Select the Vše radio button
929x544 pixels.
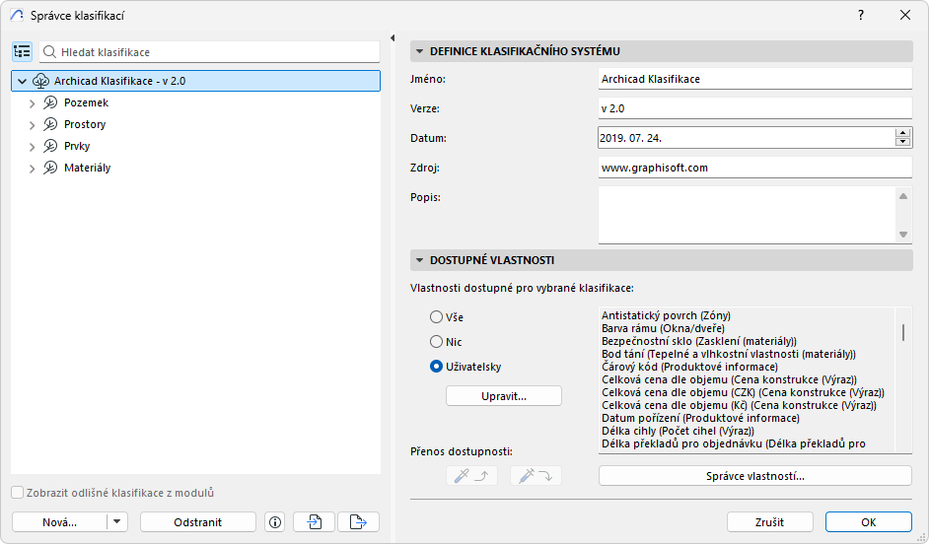tap(436, 317)
